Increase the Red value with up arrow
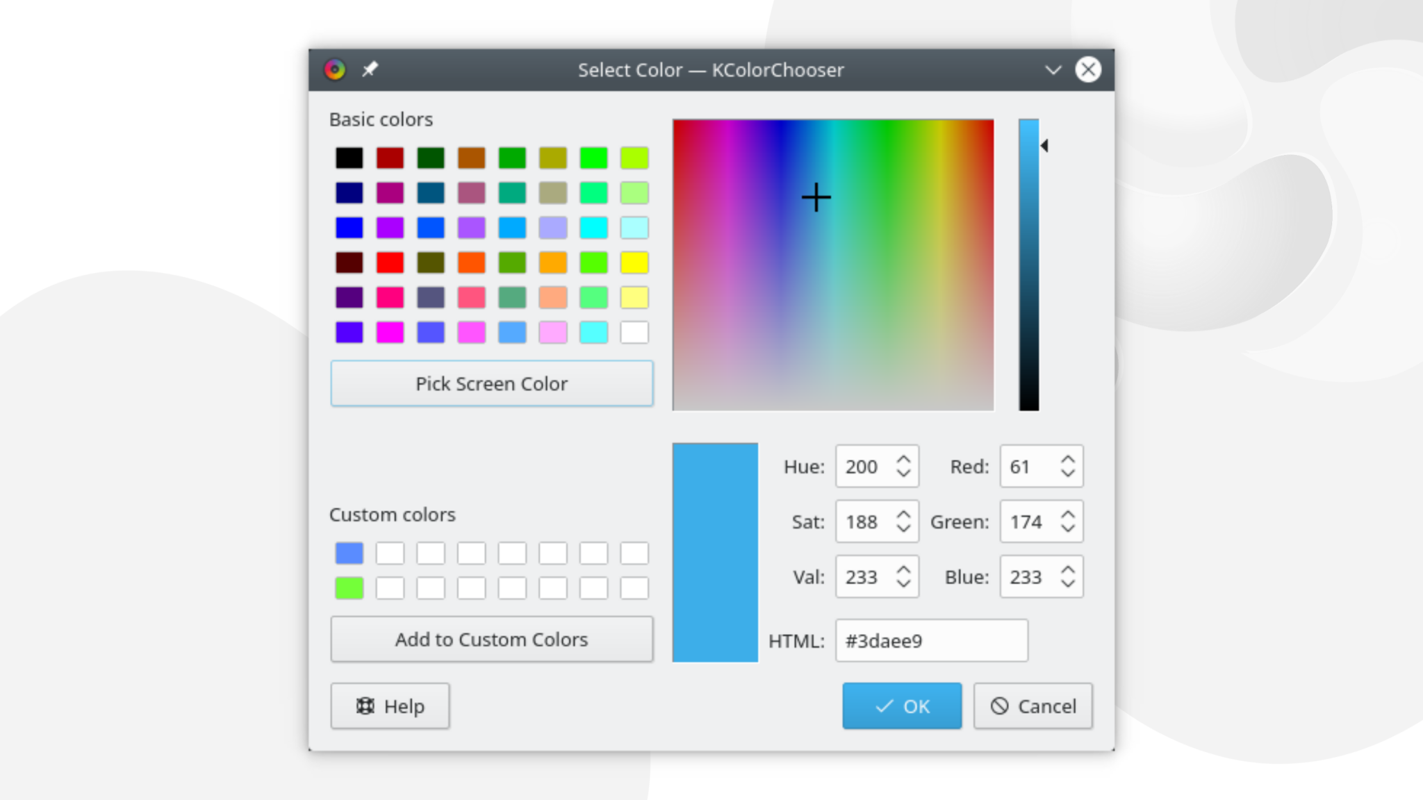The width and height of the screenshot is (1423, 800). (x=1068, y=460)
